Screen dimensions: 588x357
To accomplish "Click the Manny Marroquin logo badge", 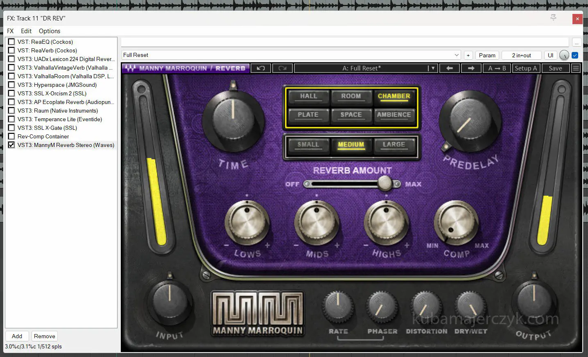I will [x=258, y=314].
